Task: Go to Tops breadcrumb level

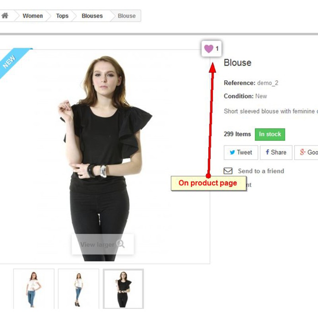Action: 62,16
